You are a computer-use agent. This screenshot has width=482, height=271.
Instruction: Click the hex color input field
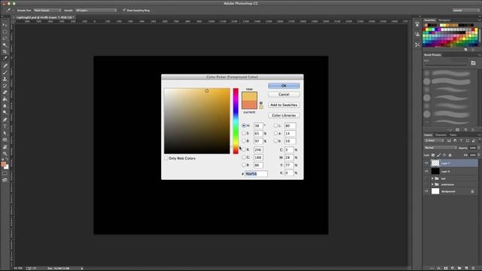[x=256, y=174]
